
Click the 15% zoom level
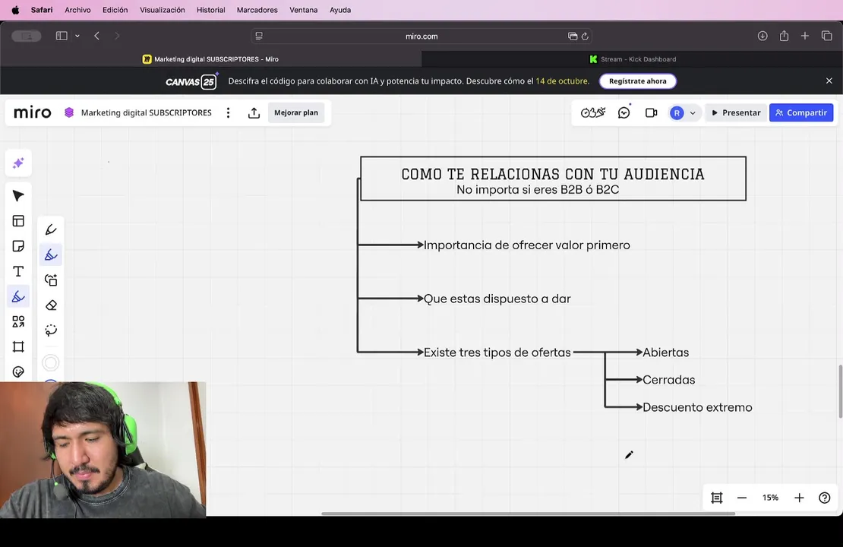[770, 498]
